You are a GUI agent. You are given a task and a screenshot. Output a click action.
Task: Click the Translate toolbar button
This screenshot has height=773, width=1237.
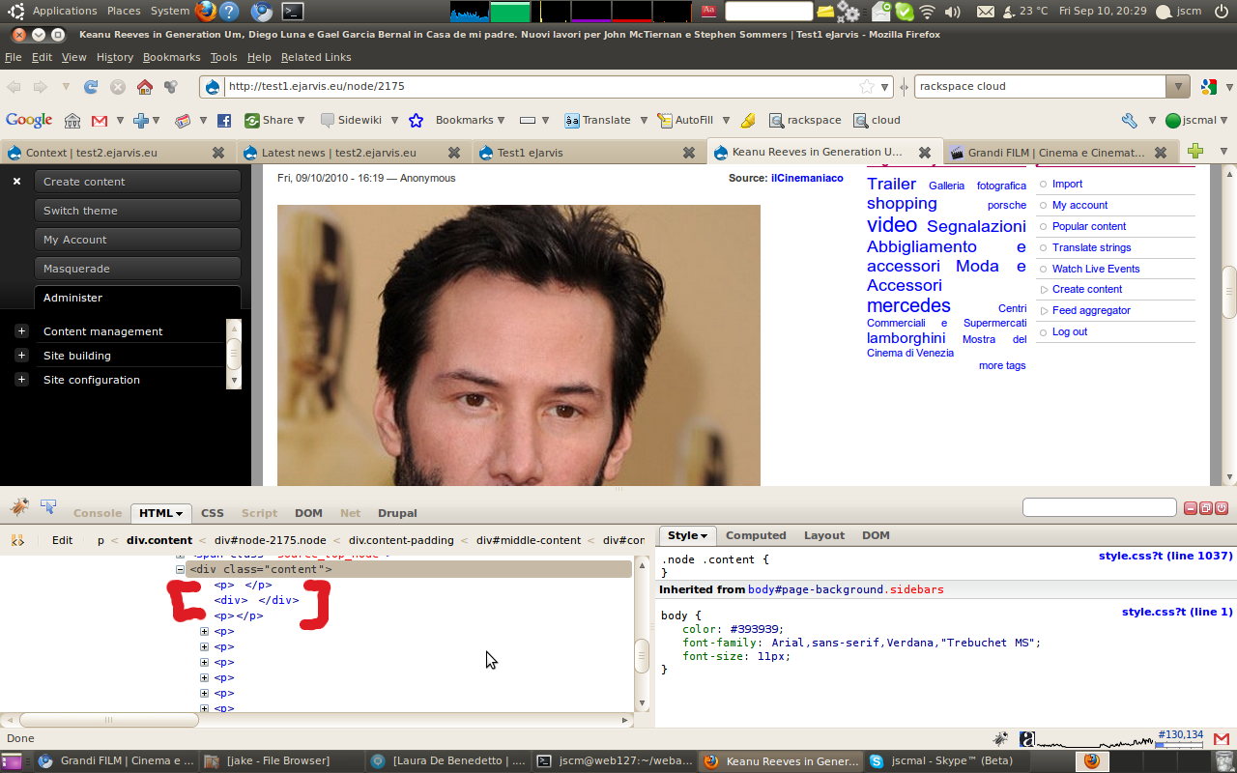tap(597, 121)
